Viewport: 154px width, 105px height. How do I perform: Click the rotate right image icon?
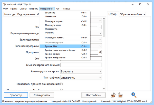(120, 95)
